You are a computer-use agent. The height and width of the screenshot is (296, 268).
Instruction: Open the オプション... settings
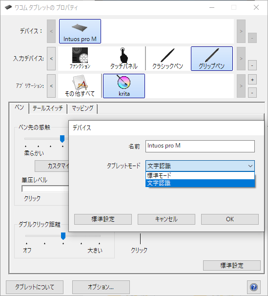point(101,287)
